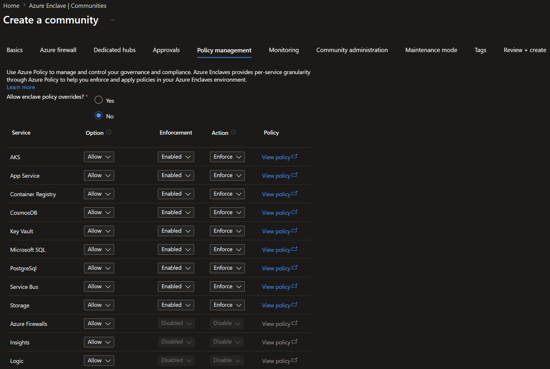This screenshot has height=369, width=550.
Task: Click the Key Vault service name
Action: pos(22,231)
